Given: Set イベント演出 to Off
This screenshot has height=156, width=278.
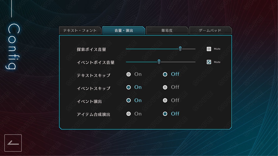Looking at the screenshot, I should tap(165, 100).
